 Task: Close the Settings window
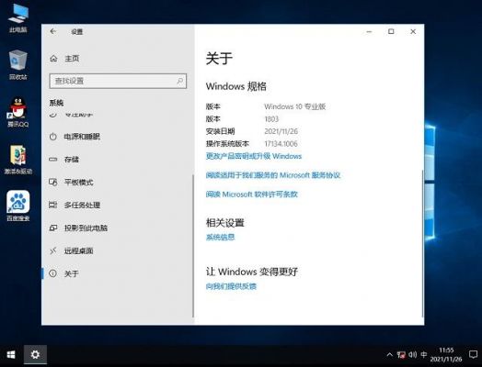413,31
